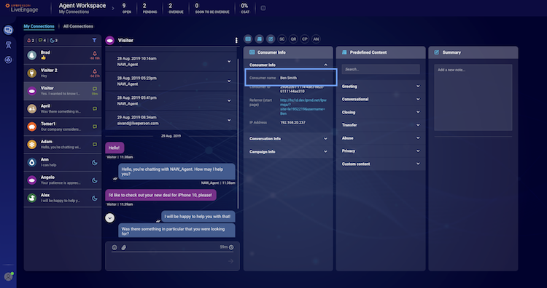Collapse the Consumer Info section
Viewport: 547px width, 288px height.
[325, 65]
